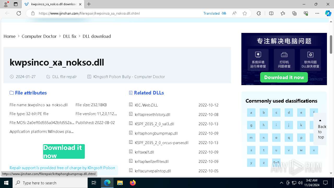Select classification letter n
The height and width of the screenshot is (188, 334).
pyautogui.click(x=264, y=138)
